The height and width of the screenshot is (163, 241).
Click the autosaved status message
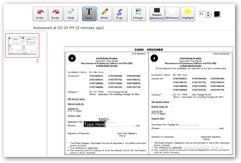69,28
